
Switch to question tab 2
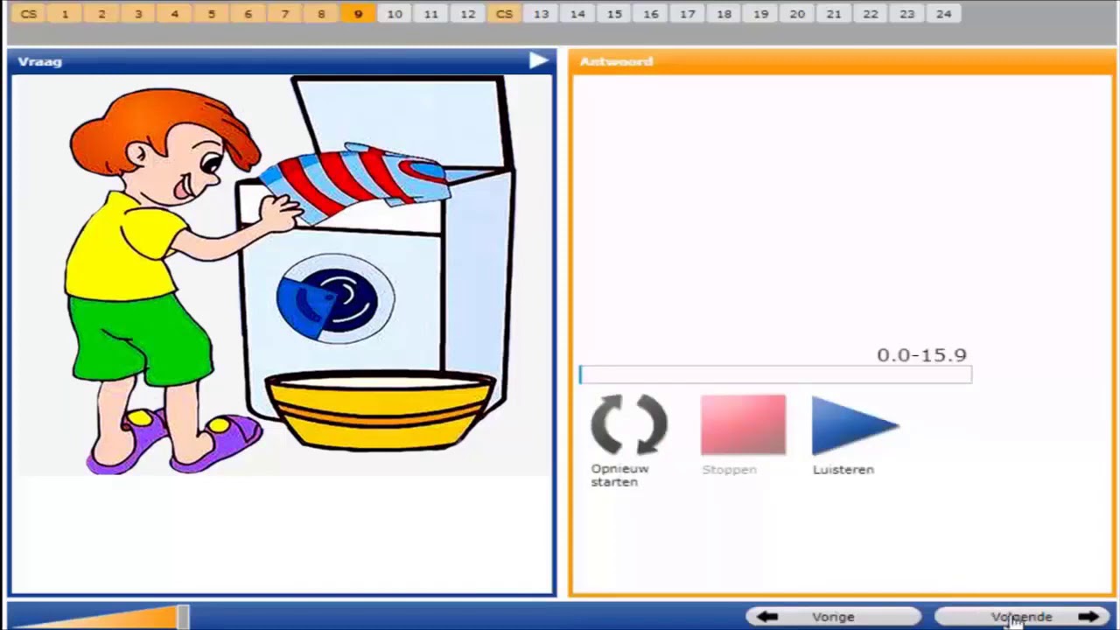(101, 14)
